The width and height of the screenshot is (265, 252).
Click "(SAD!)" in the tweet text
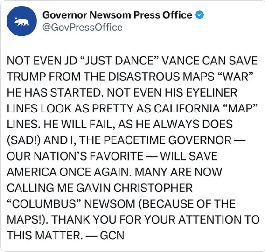(x=24, y=140)
